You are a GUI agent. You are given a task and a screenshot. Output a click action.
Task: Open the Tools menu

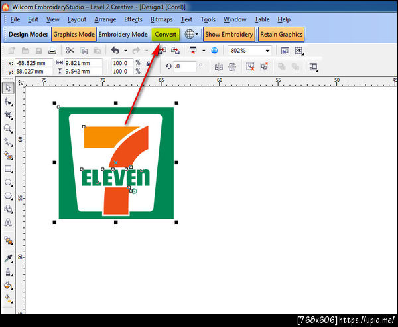[208, 19]
